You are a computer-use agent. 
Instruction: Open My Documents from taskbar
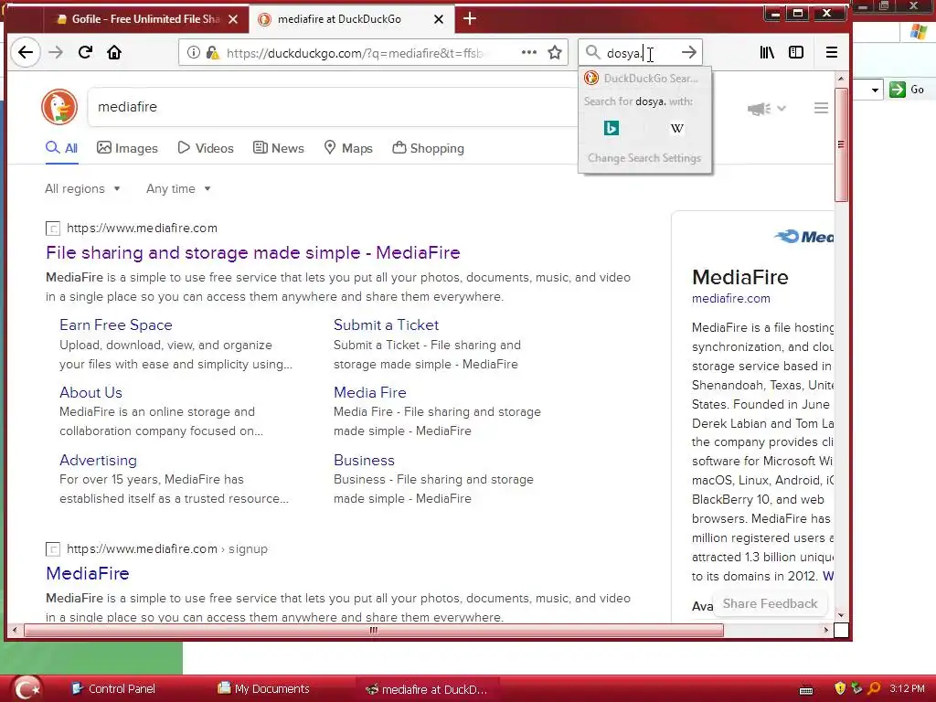(264, 689)
